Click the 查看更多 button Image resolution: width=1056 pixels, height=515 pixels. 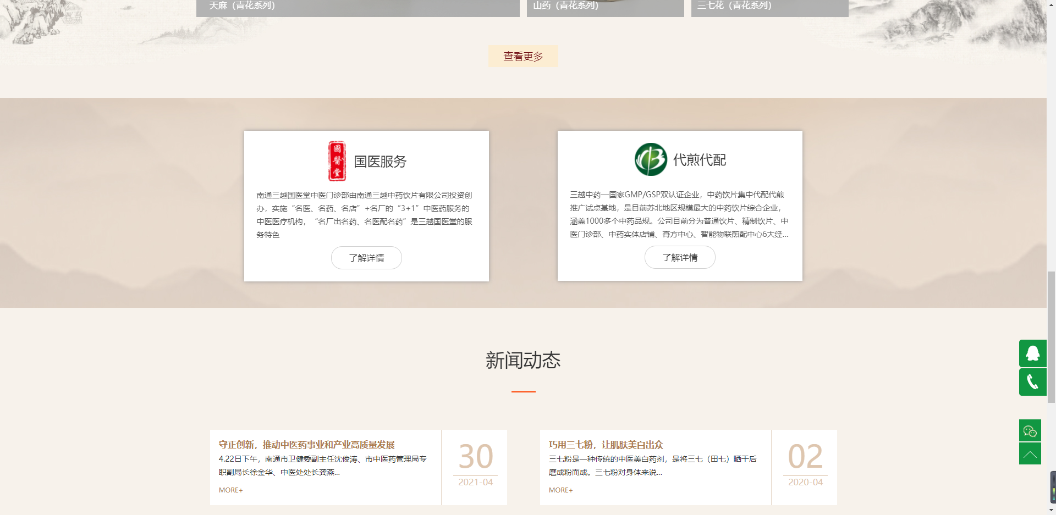tap(523, 56)
